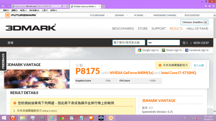Click the page scrollbar down arrow
Image resolution: width=216 pixels, height=121 pixels.
pyautogui.click(x=214, y=111)
